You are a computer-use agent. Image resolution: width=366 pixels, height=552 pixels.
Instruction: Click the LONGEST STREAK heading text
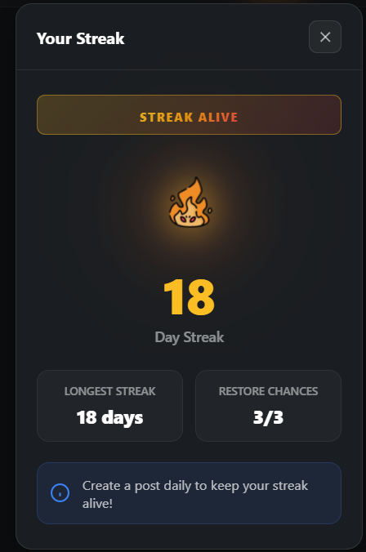(x=110, y=391)
